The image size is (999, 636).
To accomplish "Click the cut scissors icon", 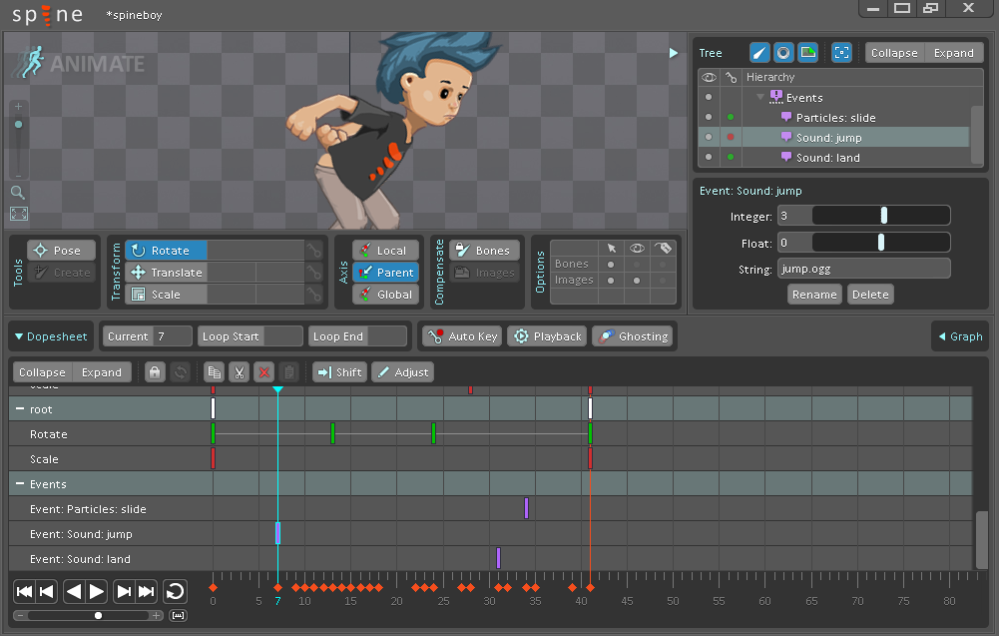I will [x=239, y=372].
